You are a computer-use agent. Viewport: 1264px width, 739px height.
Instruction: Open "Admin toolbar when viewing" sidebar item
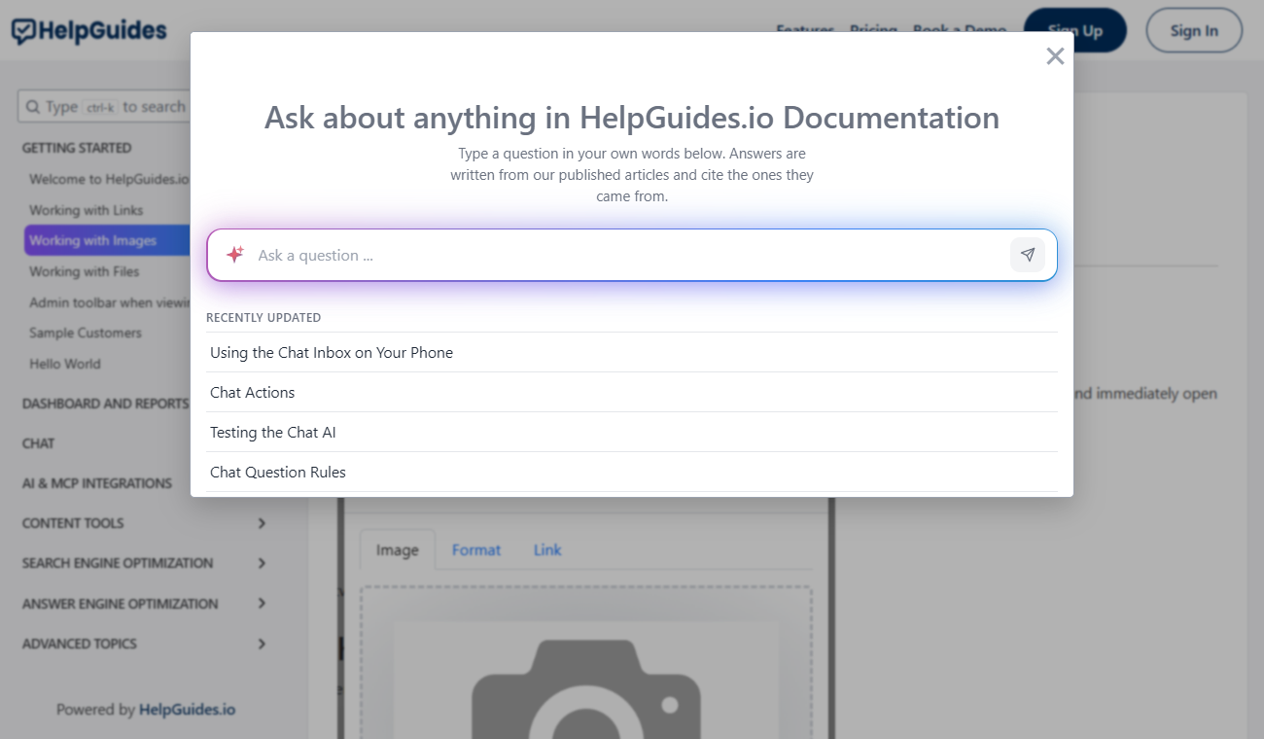coord(109,302)
